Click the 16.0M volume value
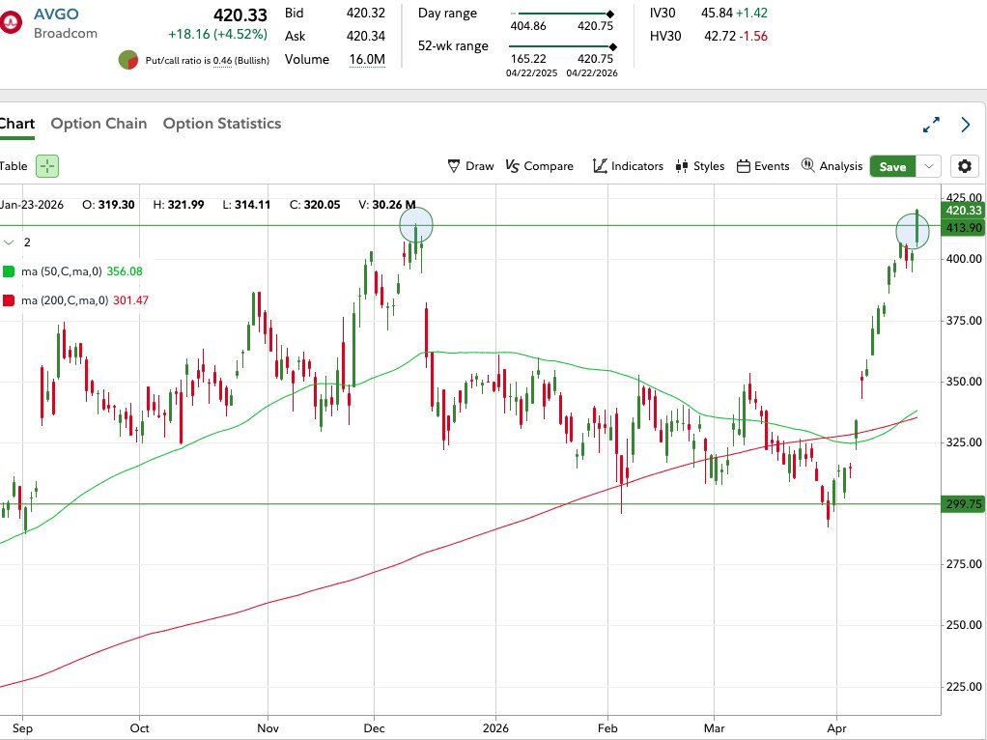The height and width of the screenshot is (740, 987). coord(367,59)
